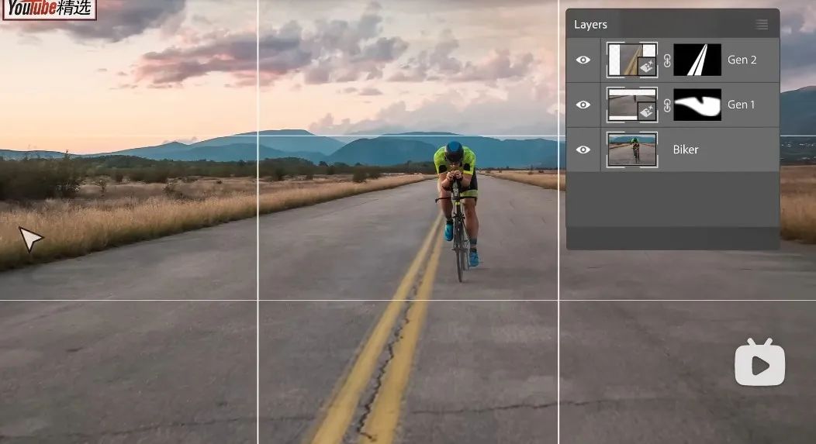Unlink the Gen 2 layer mask chain
This screenshot has height=444, width=816.
coord(666,61)
